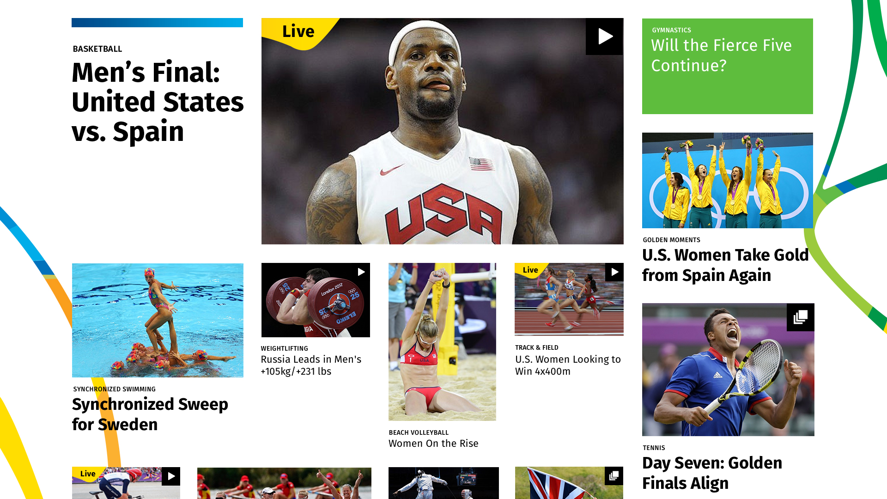This screenshot has width=887, height=499.
Task: Click play icon on weightlifting thumbnail
Action: pos(361,272)
